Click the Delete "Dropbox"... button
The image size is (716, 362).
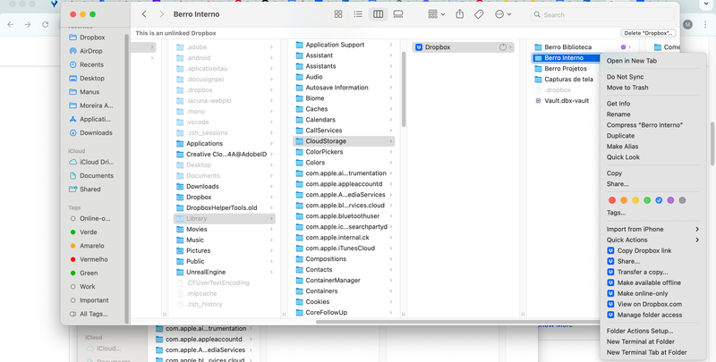coord(670,32)
